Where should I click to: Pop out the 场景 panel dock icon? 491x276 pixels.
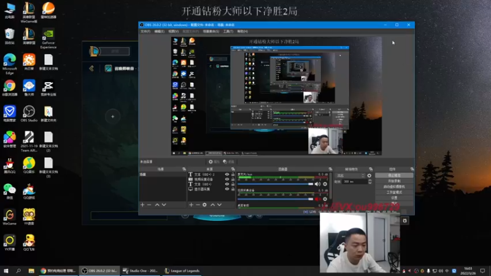point(184,169)
